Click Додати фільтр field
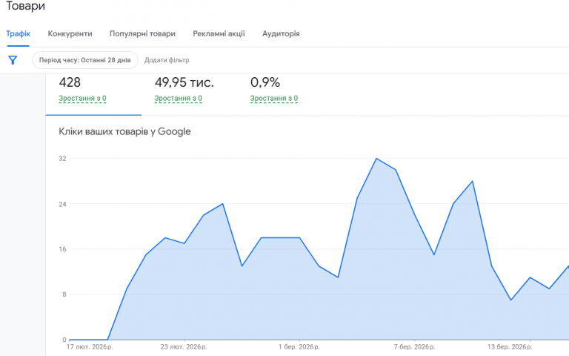 pyautogui.click(x=167, y=60)
